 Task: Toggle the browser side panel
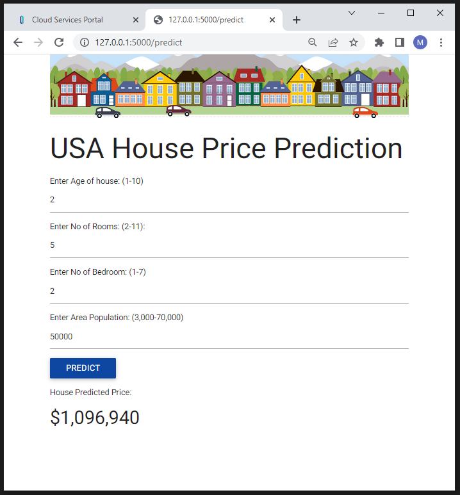tap(400, 42)
